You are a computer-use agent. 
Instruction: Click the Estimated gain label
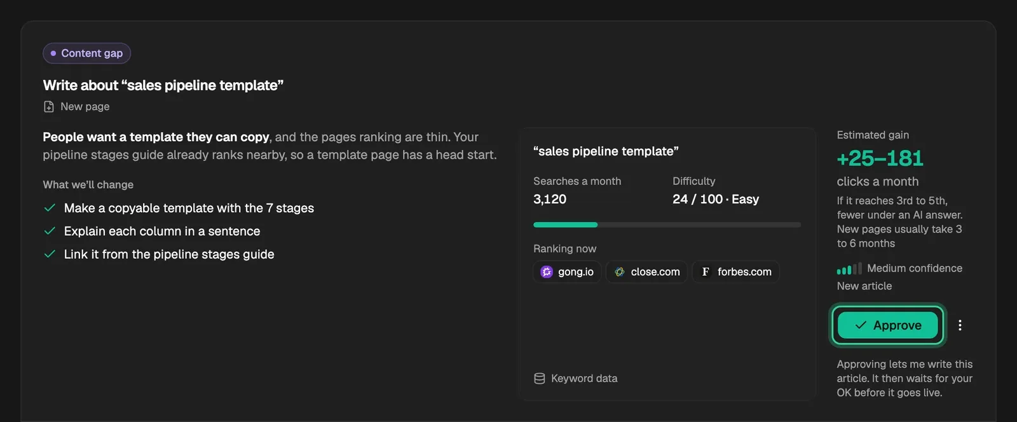[873, 135]
